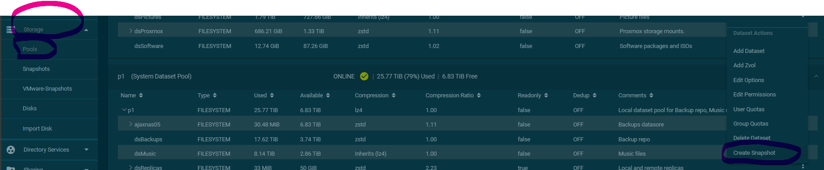Open Group Quotas from the actions menu

751,124
